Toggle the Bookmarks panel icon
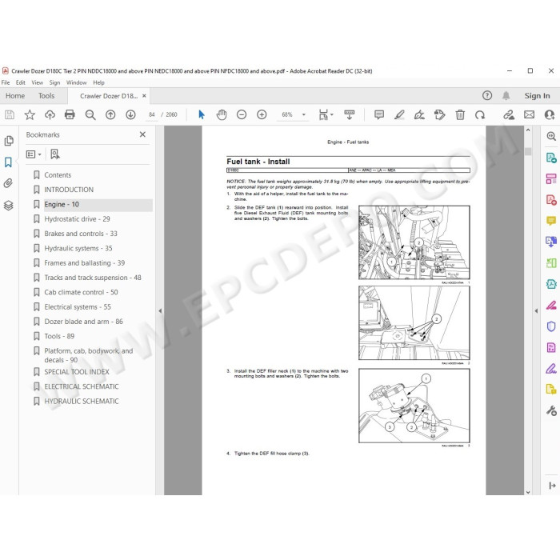 click(x=8, y=162)
